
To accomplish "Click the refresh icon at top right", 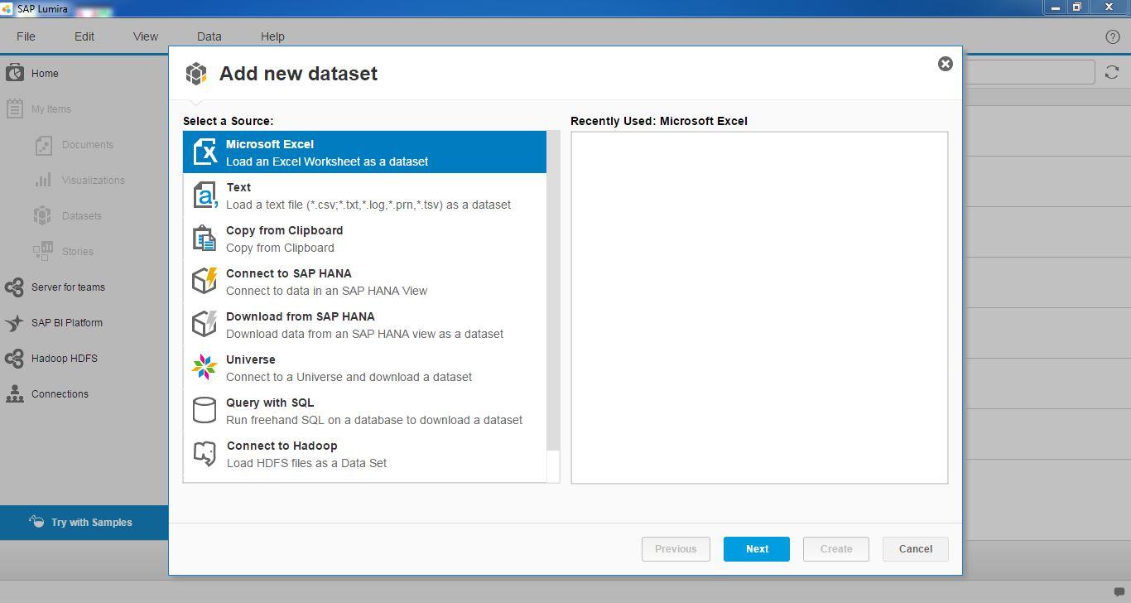I will coord(1112,73).
